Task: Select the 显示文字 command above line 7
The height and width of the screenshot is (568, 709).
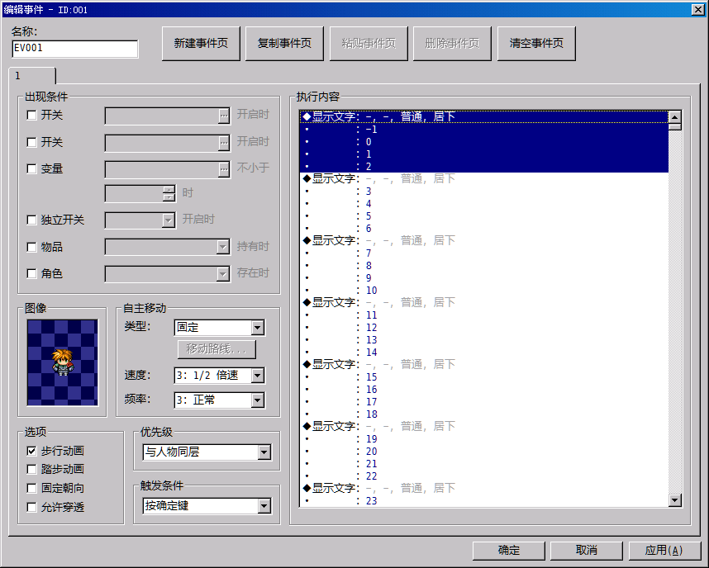Action: point(483,241)
